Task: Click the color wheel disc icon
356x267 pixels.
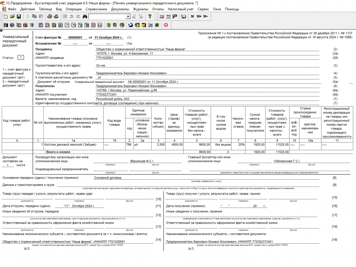Action: pyautogui.click(x=122, y=25)
